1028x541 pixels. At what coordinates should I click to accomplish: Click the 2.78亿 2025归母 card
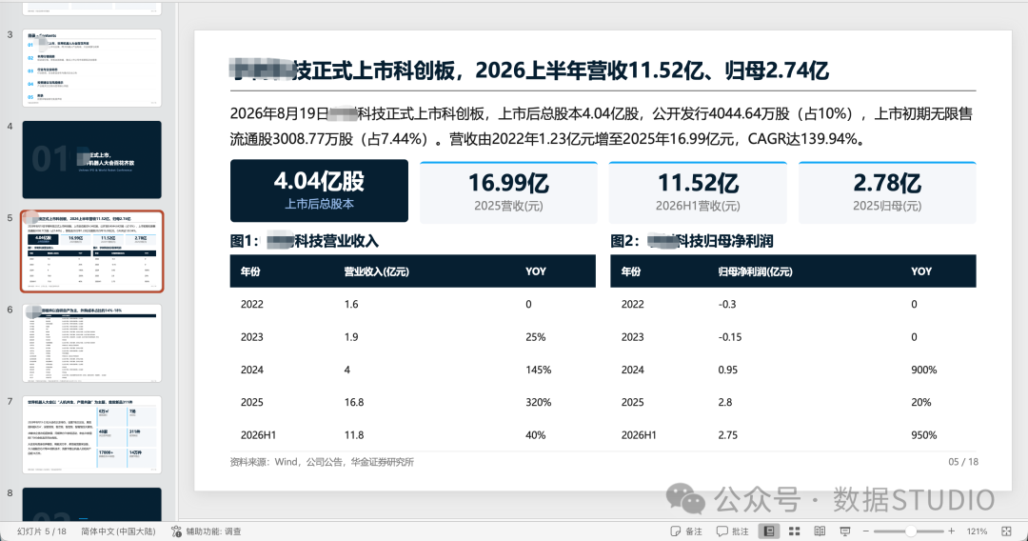tap(887, 192)
